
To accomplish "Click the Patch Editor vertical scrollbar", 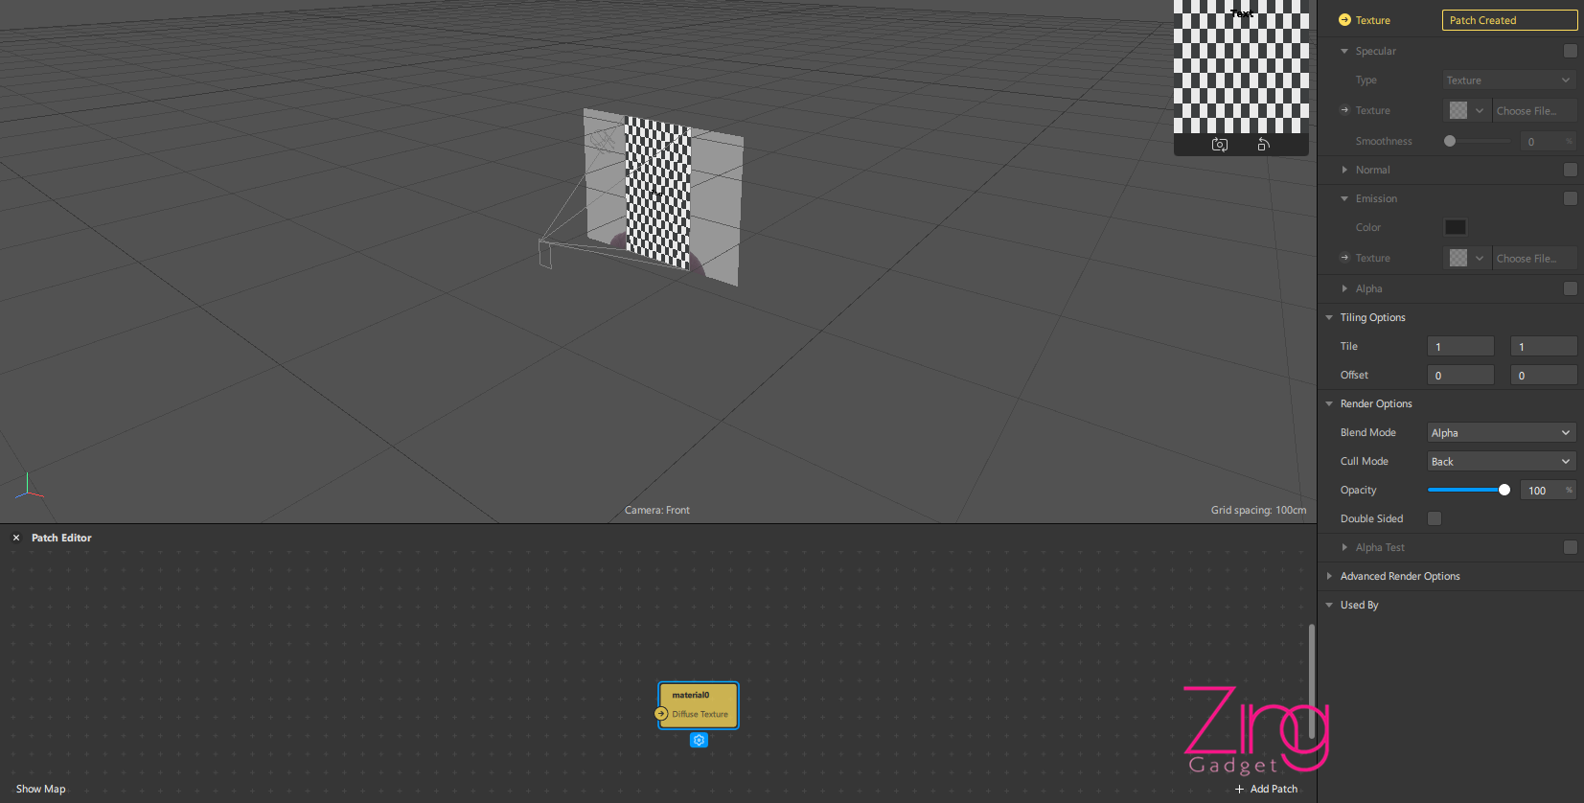I will pyautogui.click(x=1312, y=680).
